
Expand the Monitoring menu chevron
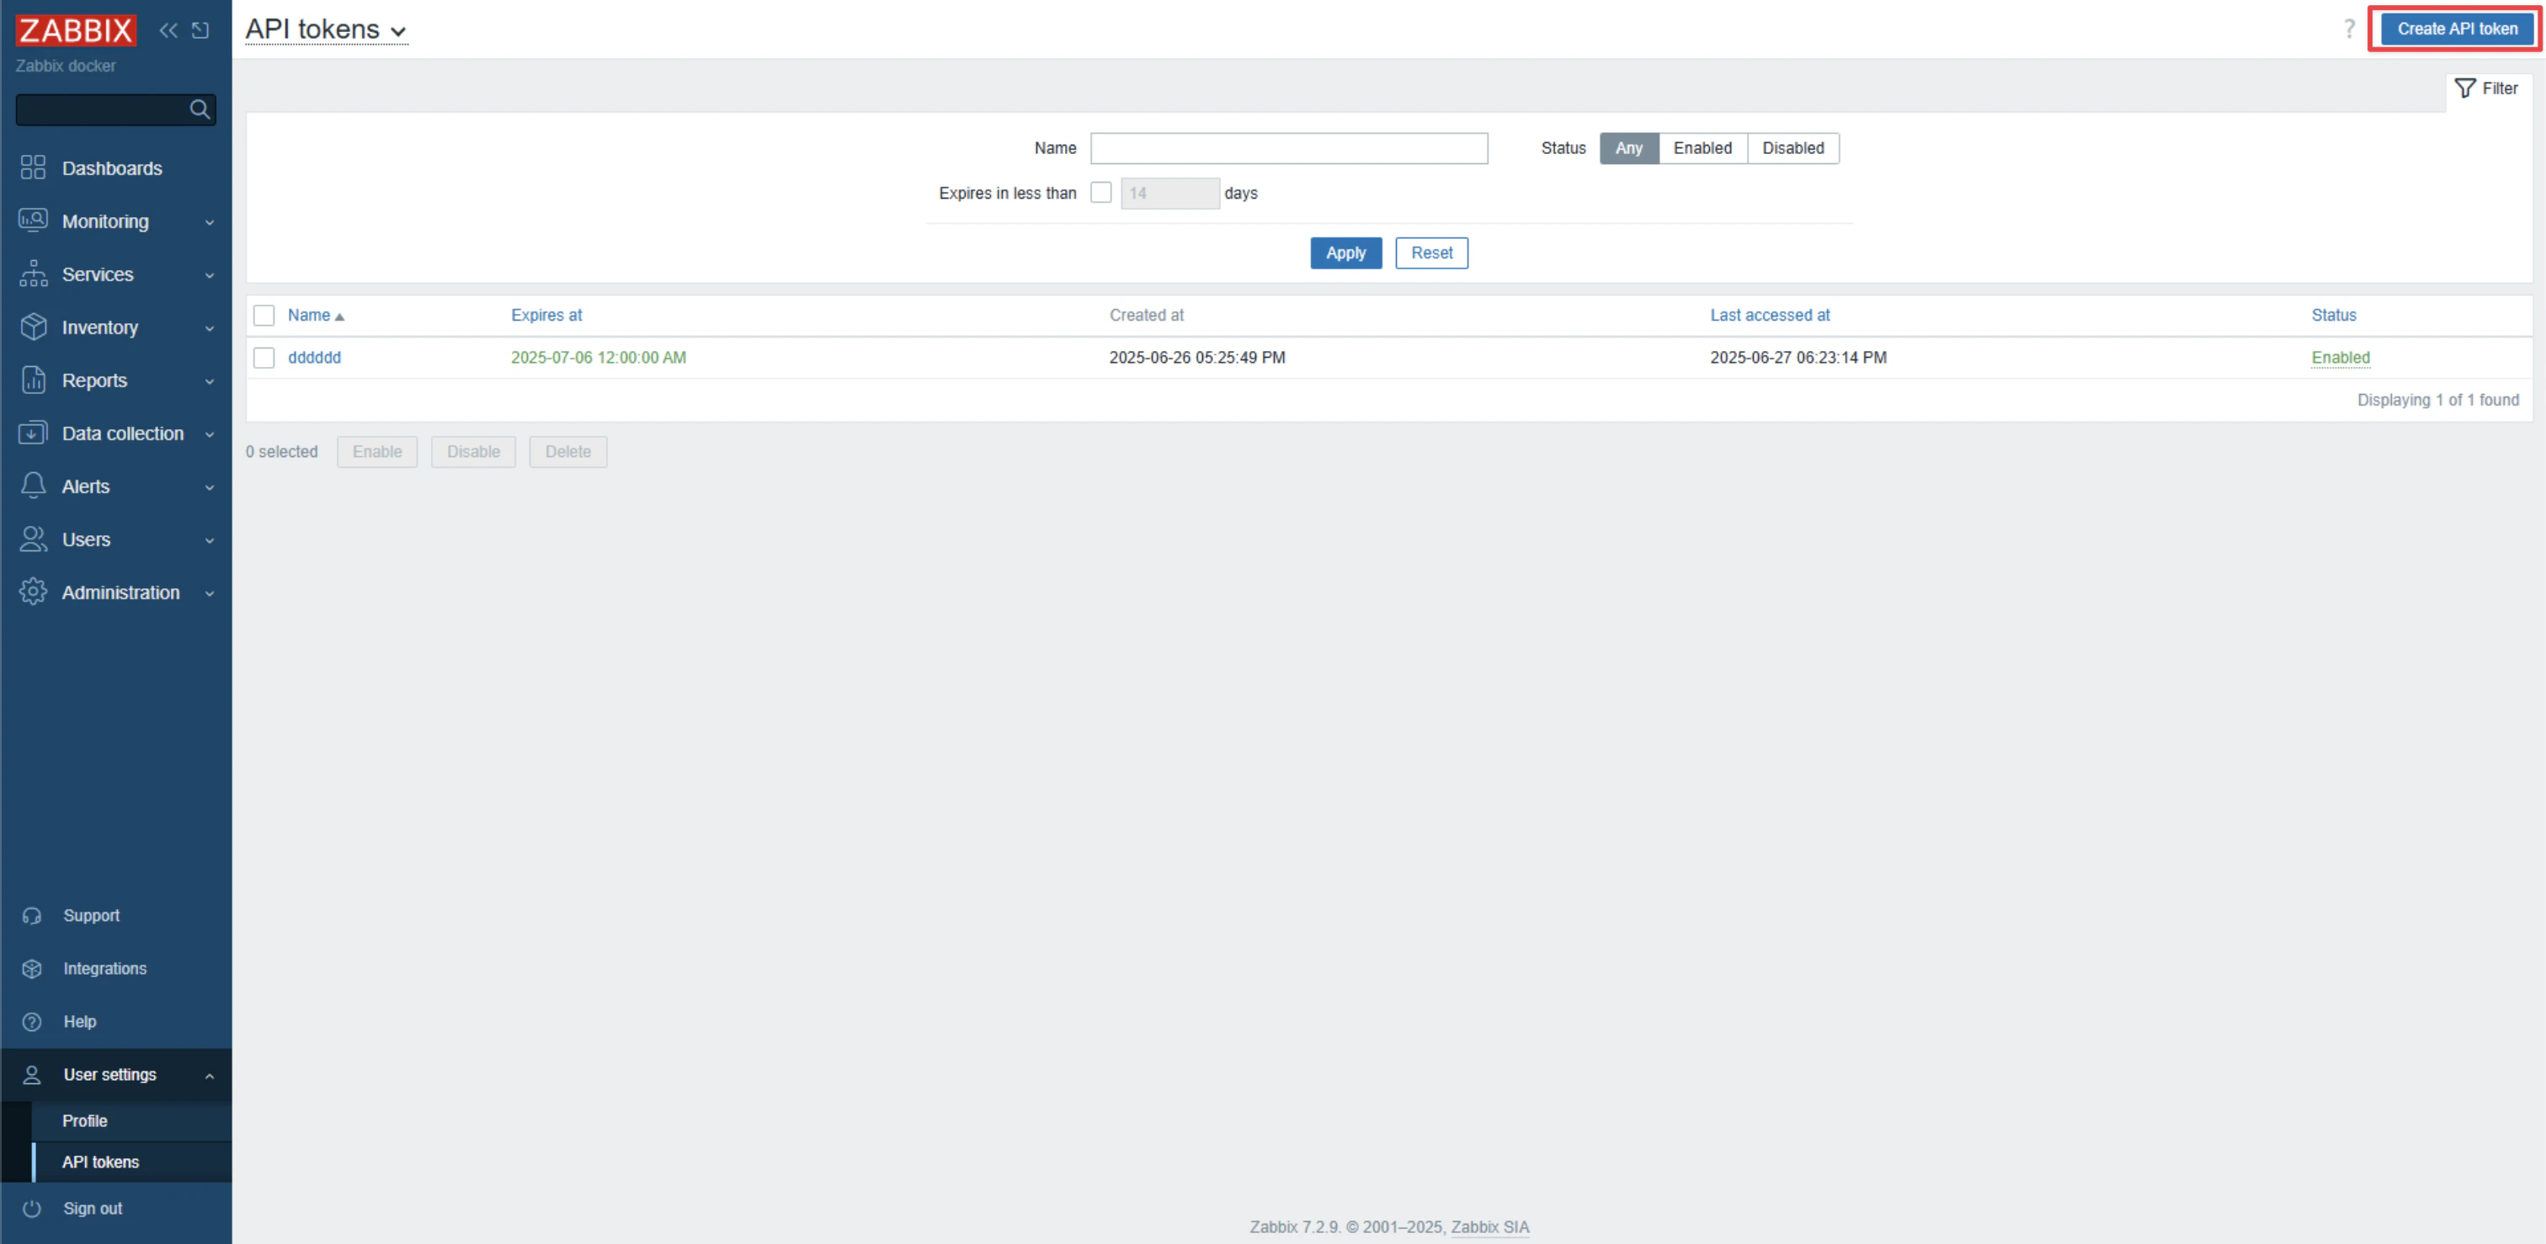(210, 222)
